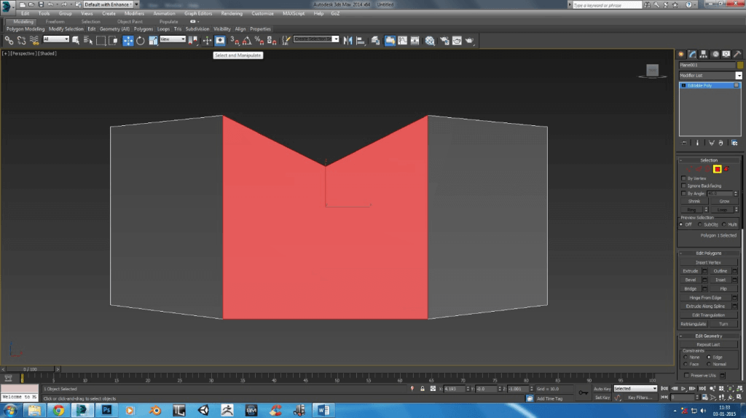Screen dimensions: 746x418
Task: Click Use Pivot Point Center icon
Action: click(193, 41)
